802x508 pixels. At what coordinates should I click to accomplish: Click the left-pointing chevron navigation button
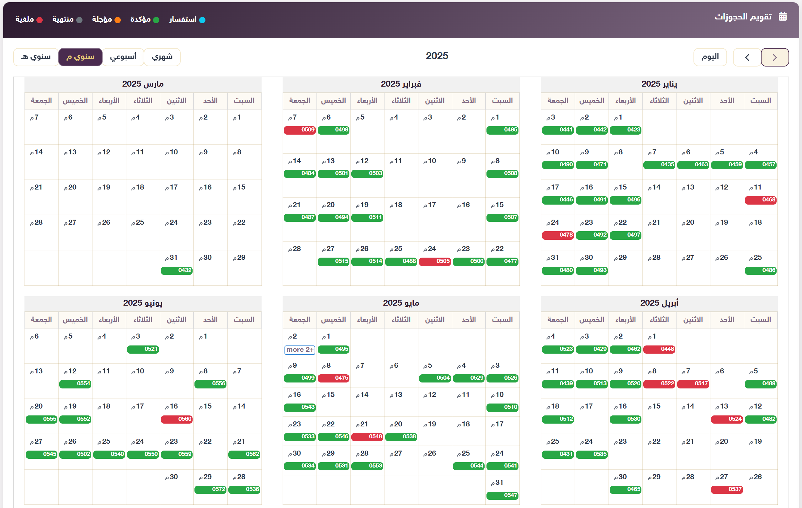[747, 57]
